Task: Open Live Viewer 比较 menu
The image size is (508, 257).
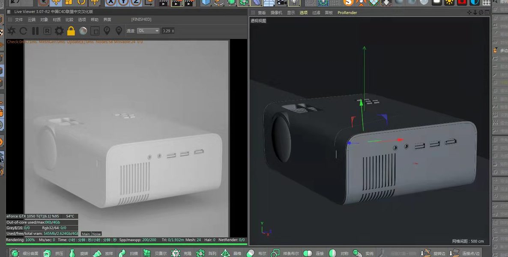Action: [69, 20]
